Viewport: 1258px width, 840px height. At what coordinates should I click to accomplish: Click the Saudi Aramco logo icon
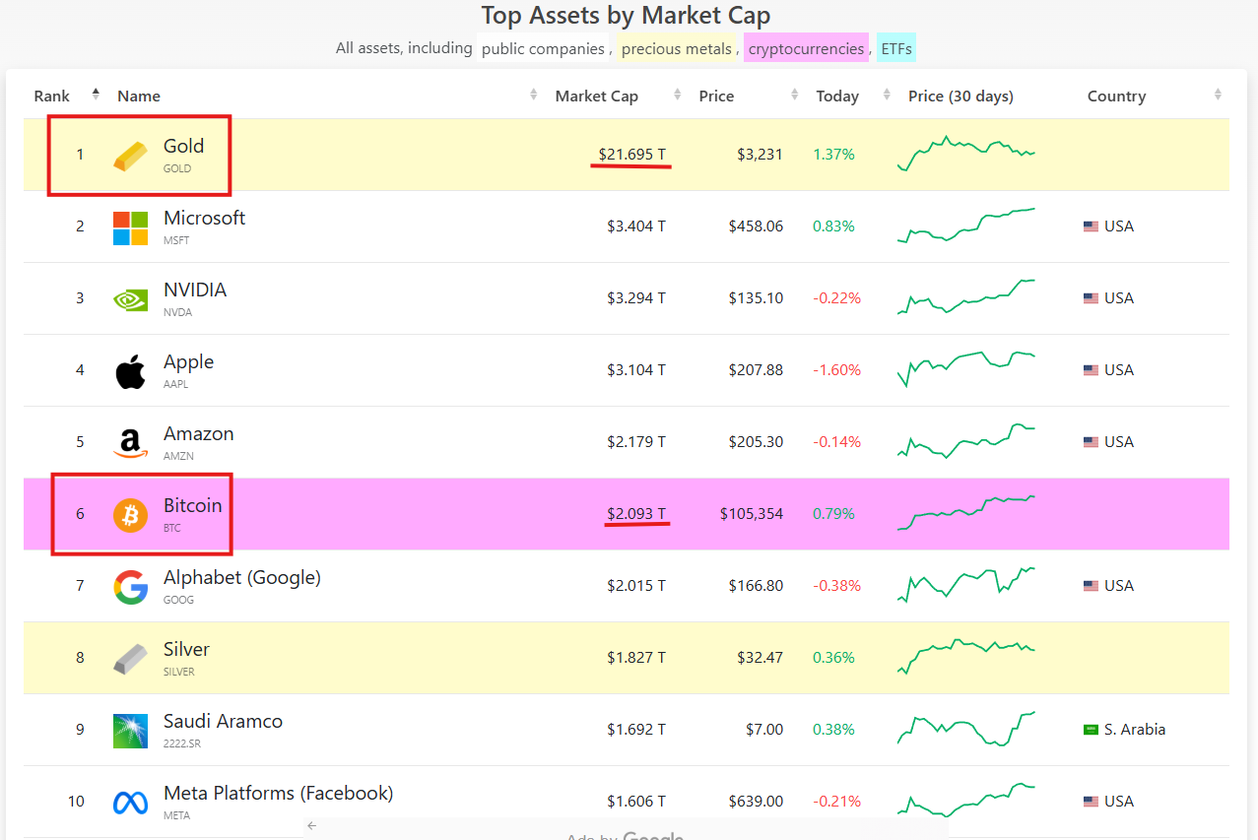130,731
